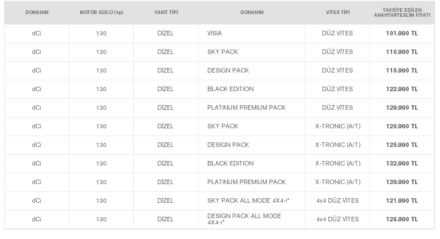
Task: Click the 122.990 TL price cell
Action: coord(402,89)
